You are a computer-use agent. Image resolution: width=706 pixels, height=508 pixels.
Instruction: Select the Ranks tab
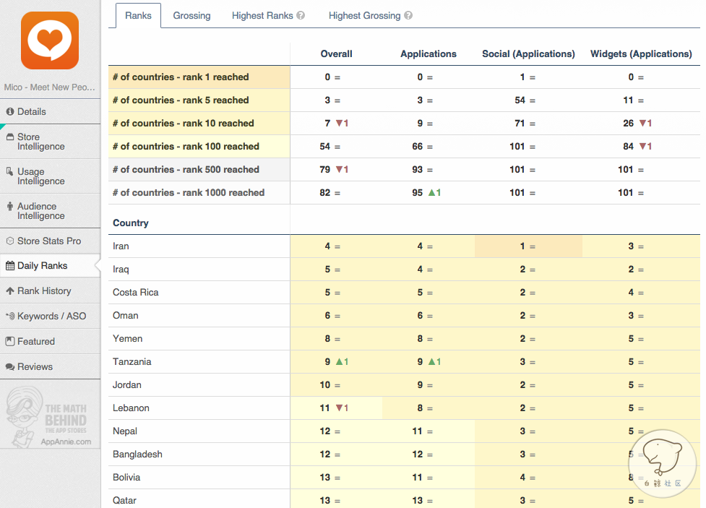138,15
